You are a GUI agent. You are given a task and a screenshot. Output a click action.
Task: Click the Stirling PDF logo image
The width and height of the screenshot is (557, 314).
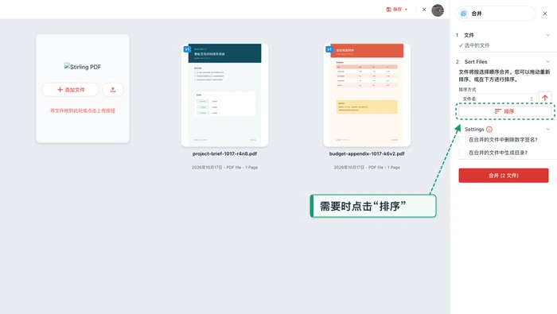point(83,67)
